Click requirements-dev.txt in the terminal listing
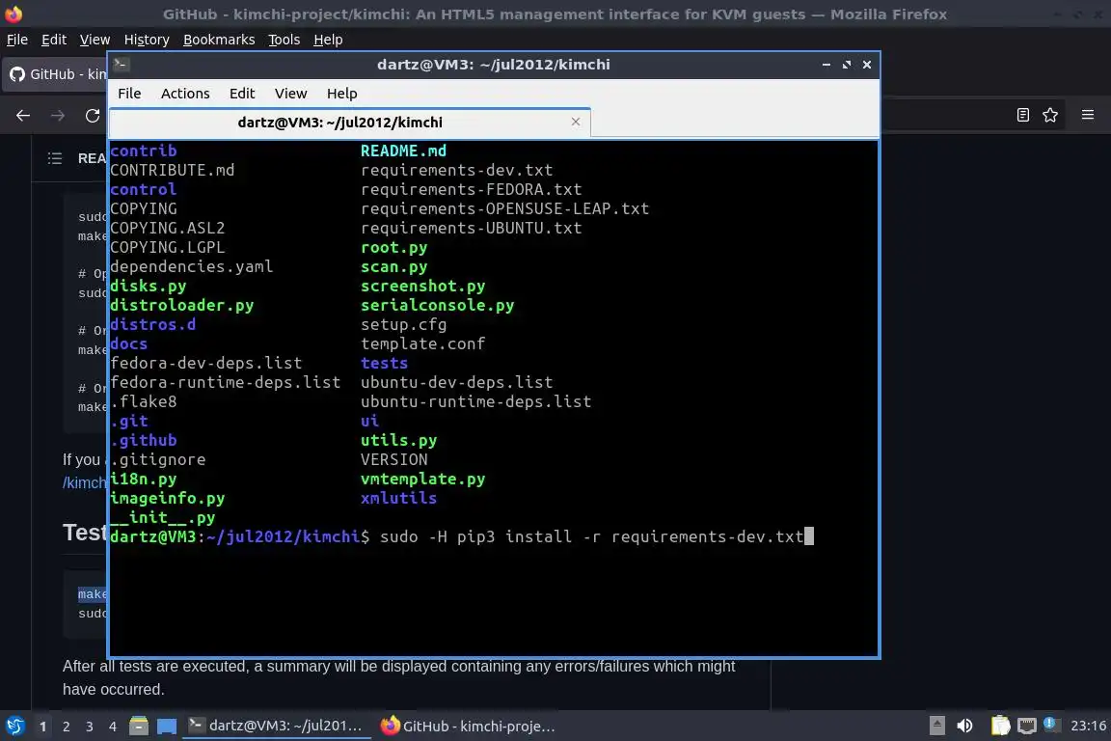This screenshot has width=1111, height=741. [x=456, y=170]
